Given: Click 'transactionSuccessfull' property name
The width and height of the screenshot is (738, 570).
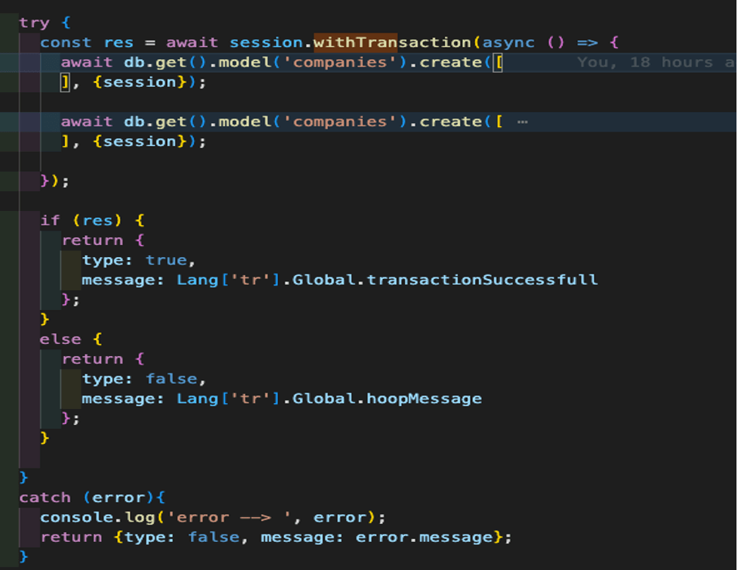Looking at the screenshot, I should pos(482,280).
